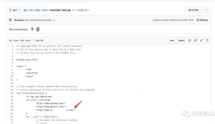Screen dimensions: 215x124
Task: Open the three-dots more options menu
Action: [207, 10]
